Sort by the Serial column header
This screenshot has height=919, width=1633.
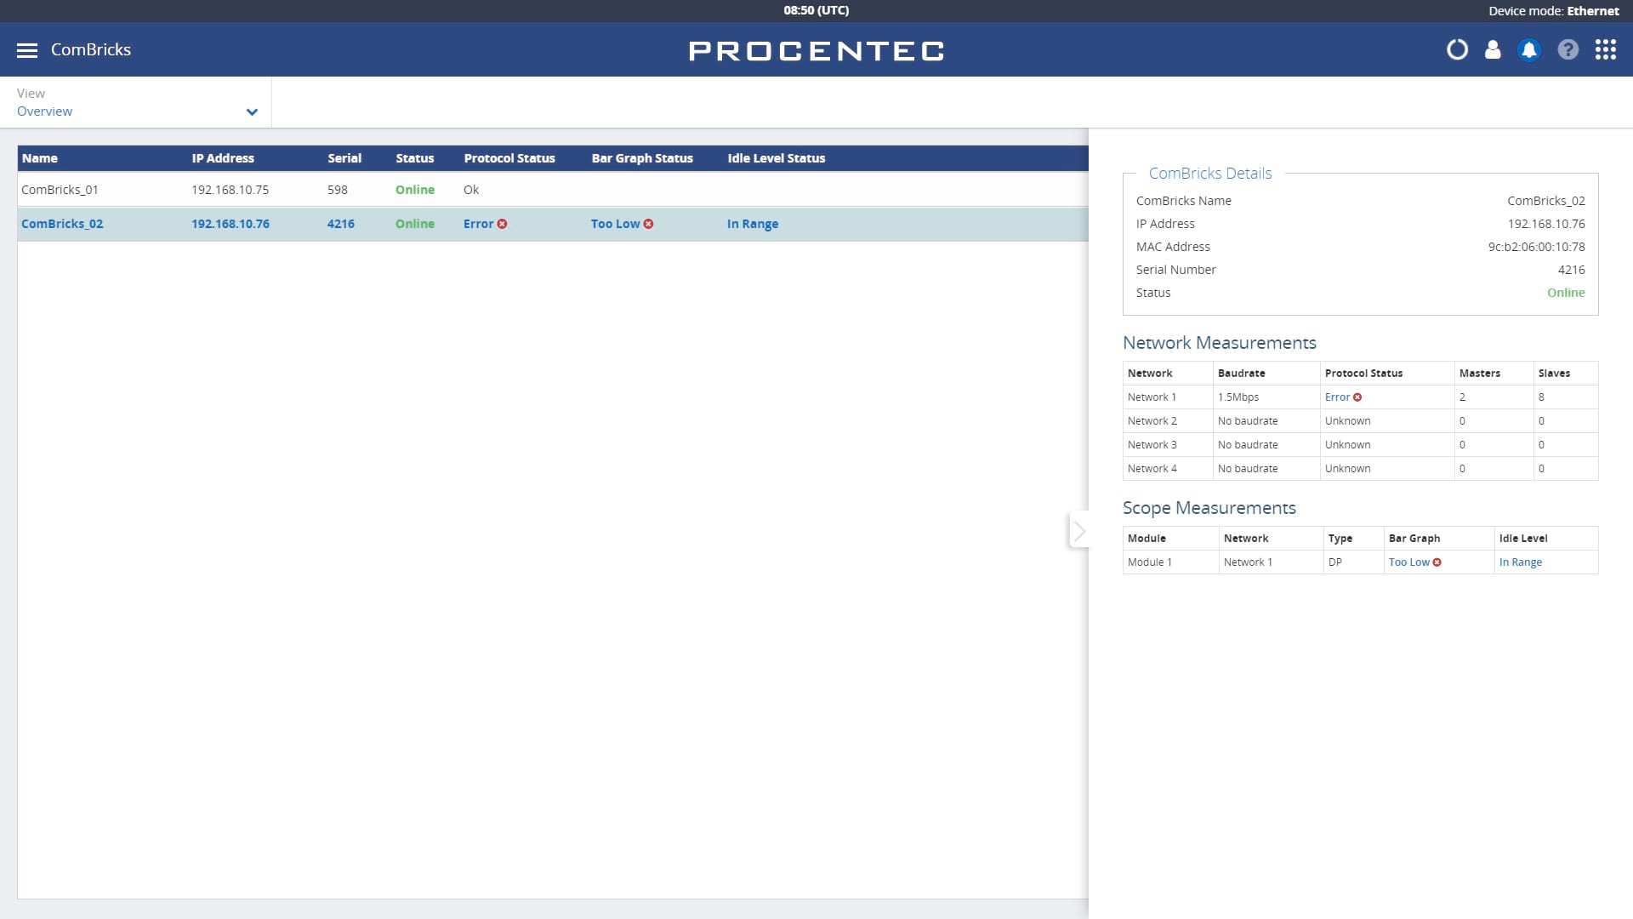coord(344,158)
